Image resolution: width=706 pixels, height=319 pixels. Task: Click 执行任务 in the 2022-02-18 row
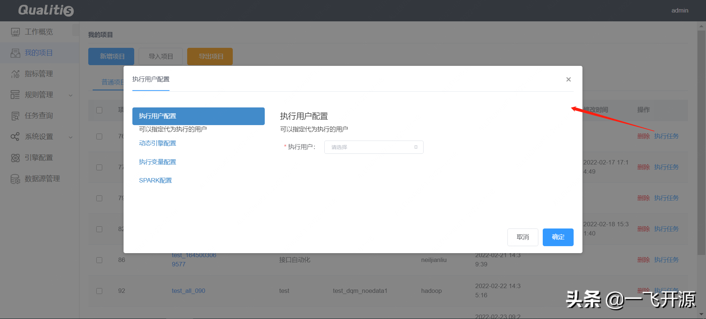click(x=666, y=229)
